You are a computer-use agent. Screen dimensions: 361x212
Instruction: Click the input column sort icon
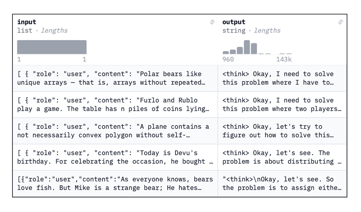point(212,22)
